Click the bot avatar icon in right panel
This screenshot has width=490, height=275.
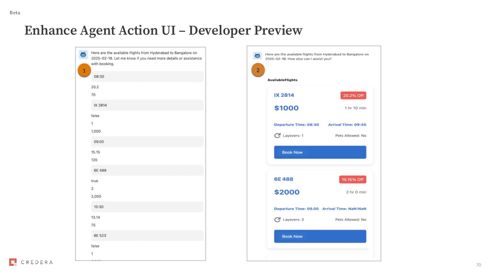coord(257,56)
